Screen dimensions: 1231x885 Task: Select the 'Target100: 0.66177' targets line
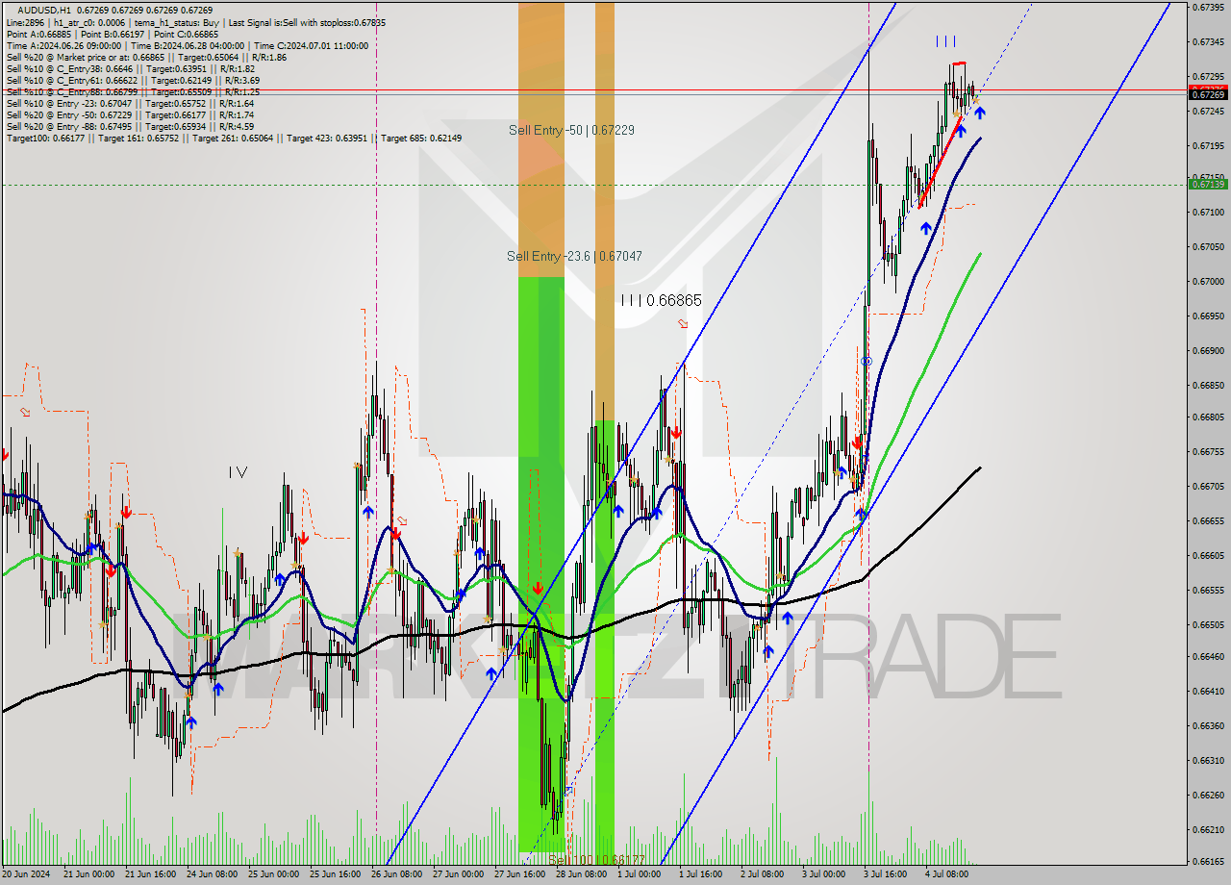[234, 138]
